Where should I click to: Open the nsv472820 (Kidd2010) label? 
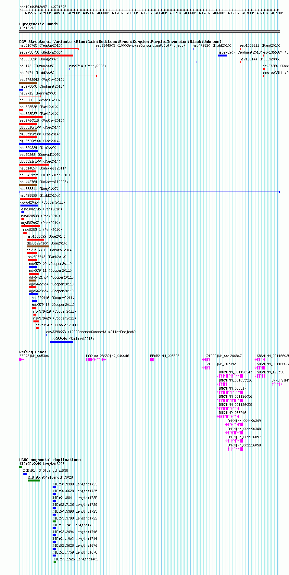coord(212,45)
